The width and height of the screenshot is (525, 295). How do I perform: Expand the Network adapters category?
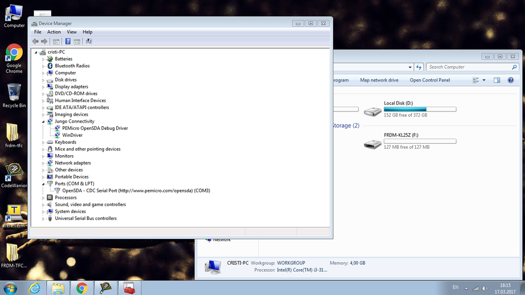(x=43, y=163)
